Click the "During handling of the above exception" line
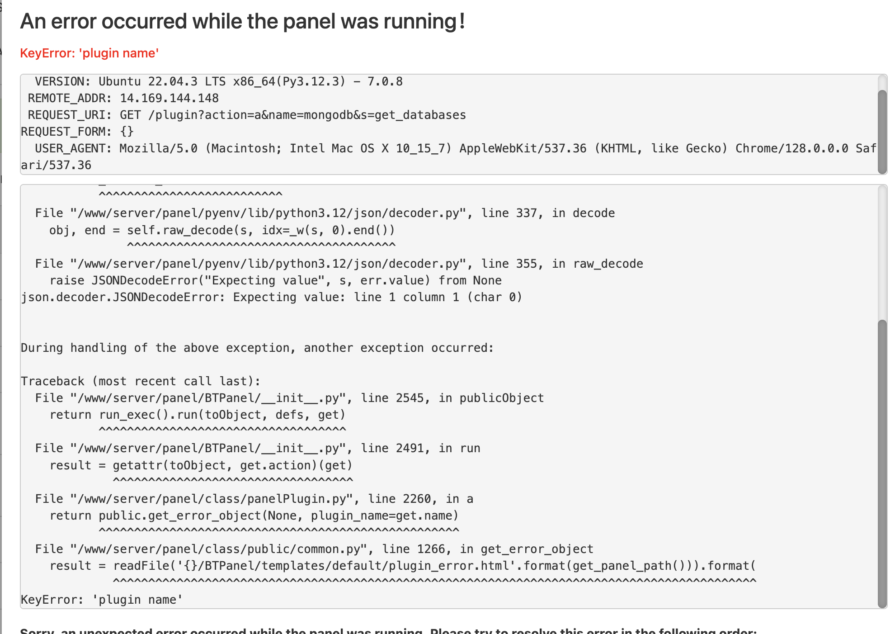Screen dimensions: 895x634 click(257, 348)
